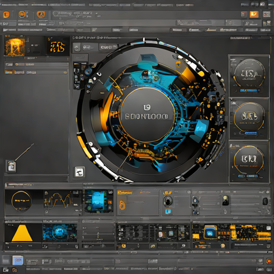Toggle the dark switch at the far right of the lower panel
This screenshot has height=274, width=274.
(265, 201)
